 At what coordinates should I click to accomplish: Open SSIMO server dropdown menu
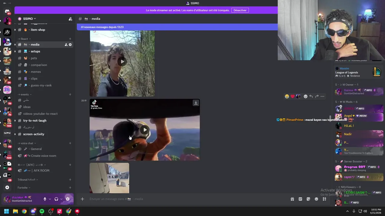(x=29, y=19)
